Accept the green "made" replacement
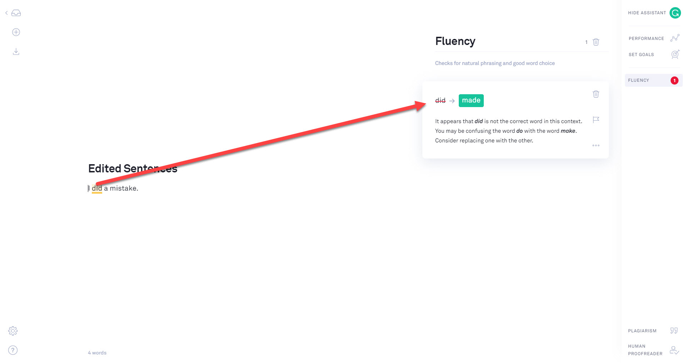The height and width of the screenshot is (363, 686). pyautogui.click(x=471, y=101)
